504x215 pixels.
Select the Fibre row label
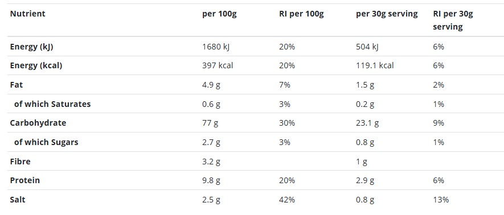[21, 161]
